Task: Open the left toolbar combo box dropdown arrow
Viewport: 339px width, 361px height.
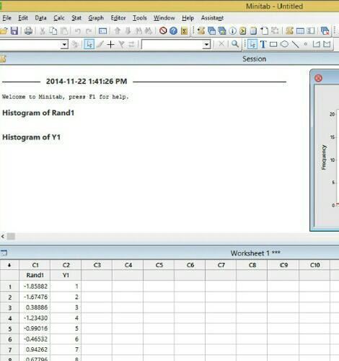Action: 64,45
